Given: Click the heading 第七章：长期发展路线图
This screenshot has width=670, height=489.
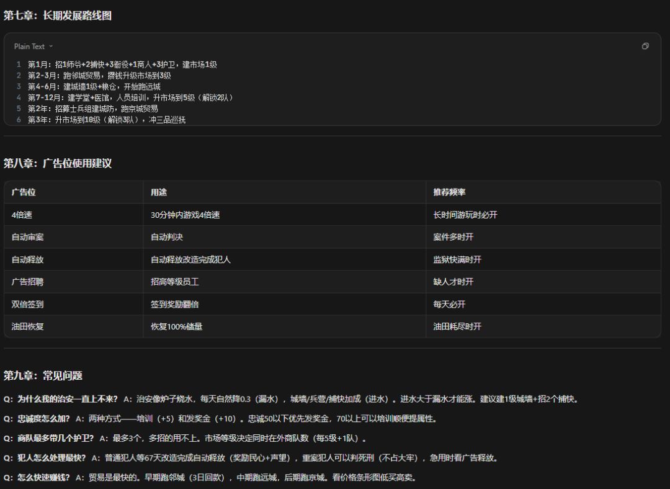Looking at the screenshot, I should coord(58,16).
